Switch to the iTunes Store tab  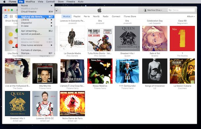coord(130,16)
